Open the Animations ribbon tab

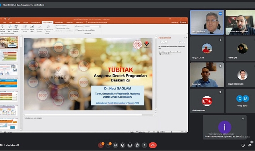36,22
